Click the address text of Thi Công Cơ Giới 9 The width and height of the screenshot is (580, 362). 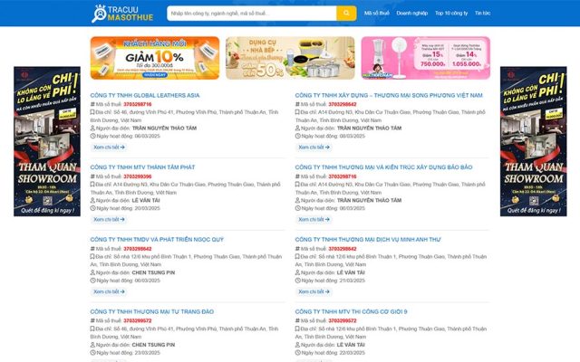[x=391, y=332]
